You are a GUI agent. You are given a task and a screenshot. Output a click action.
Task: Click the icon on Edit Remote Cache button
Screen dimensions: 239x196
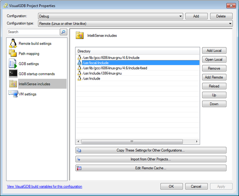pyautogui.click(x=79, y=168)
